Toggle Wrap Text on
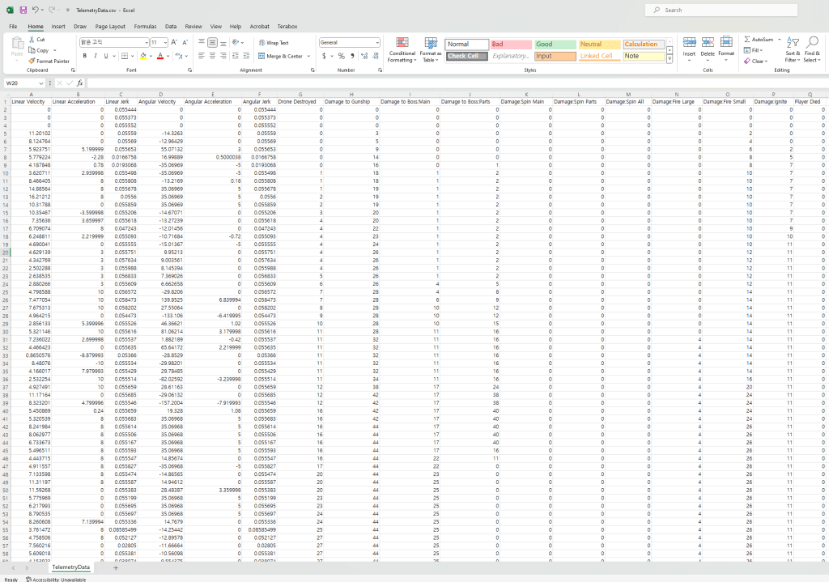Image resolution: width=829 pixels, height=582 pixels. (273, 42)
